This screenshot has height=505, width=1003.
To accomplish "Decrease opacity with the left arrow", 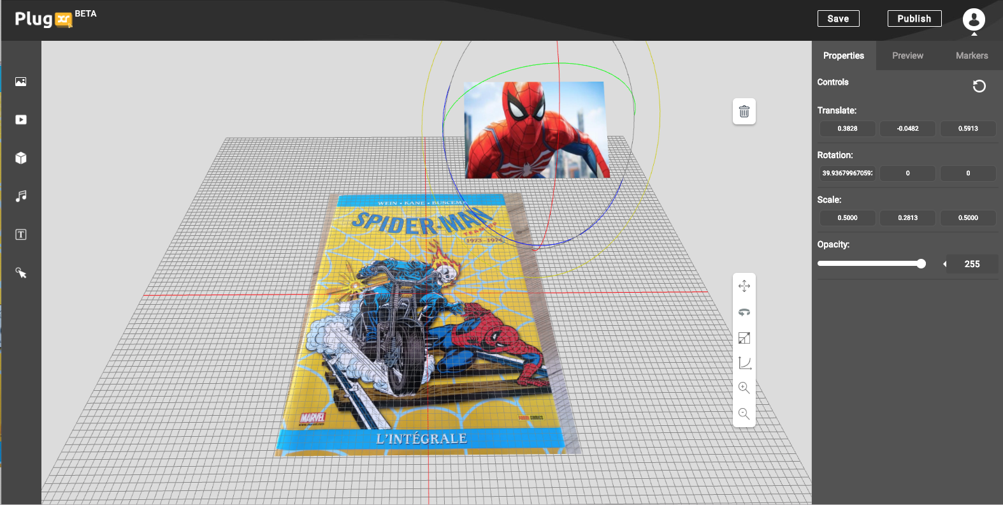I will pos(944,264).
